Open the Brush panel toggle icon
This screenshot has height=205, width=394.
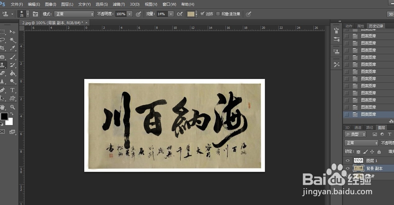[35, 14]
